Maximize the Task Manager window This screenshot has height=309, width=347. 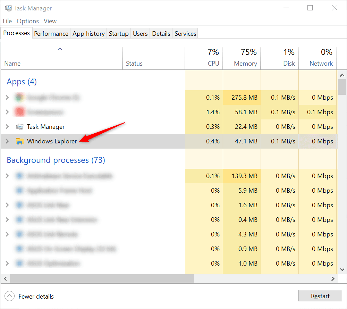310,8
